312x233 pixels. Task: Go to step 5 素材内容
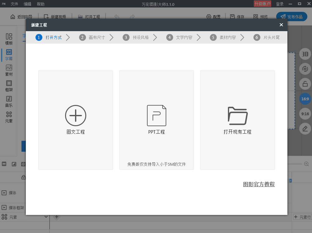coord(223,37)
